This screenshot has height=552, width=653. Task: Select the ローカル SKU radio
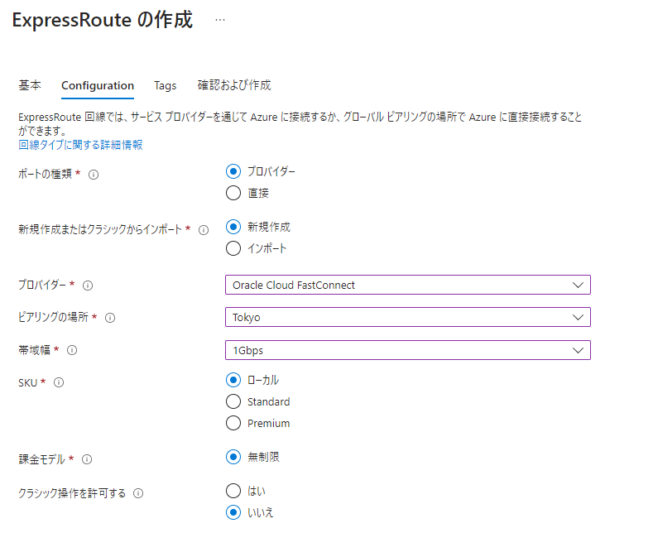tap(233, 380)
